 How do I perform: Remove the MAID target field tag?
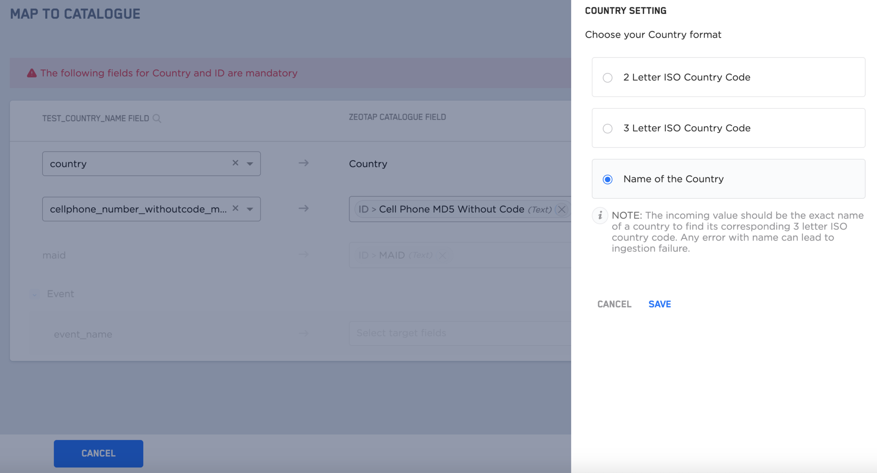443,255
